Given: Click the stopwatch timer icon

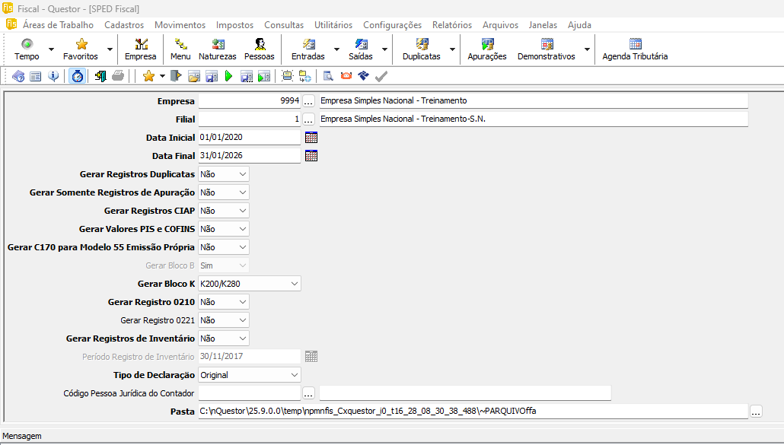Looking at the screenshot, I should point(77,76).
